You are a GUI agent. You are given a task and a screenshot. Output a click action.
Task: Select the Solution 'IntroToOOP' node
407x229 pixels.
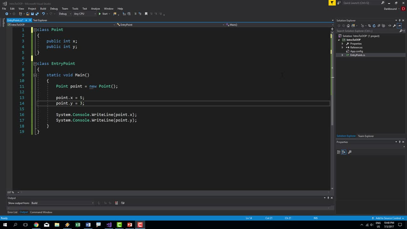tap(361, 36)
